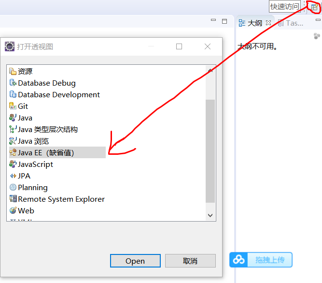The width and height of the screenshot is (322, 283).
Task: Click the Remote System Explorer icon
Action: click(x=13, y=199)
